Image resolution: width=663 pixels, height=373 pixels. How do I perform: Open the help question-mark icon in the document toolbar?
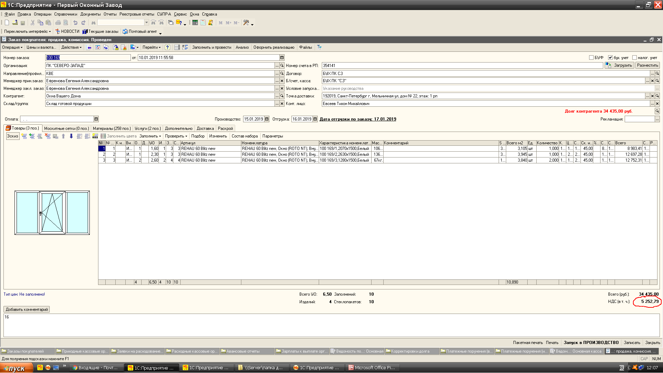(x=167, y=48)
